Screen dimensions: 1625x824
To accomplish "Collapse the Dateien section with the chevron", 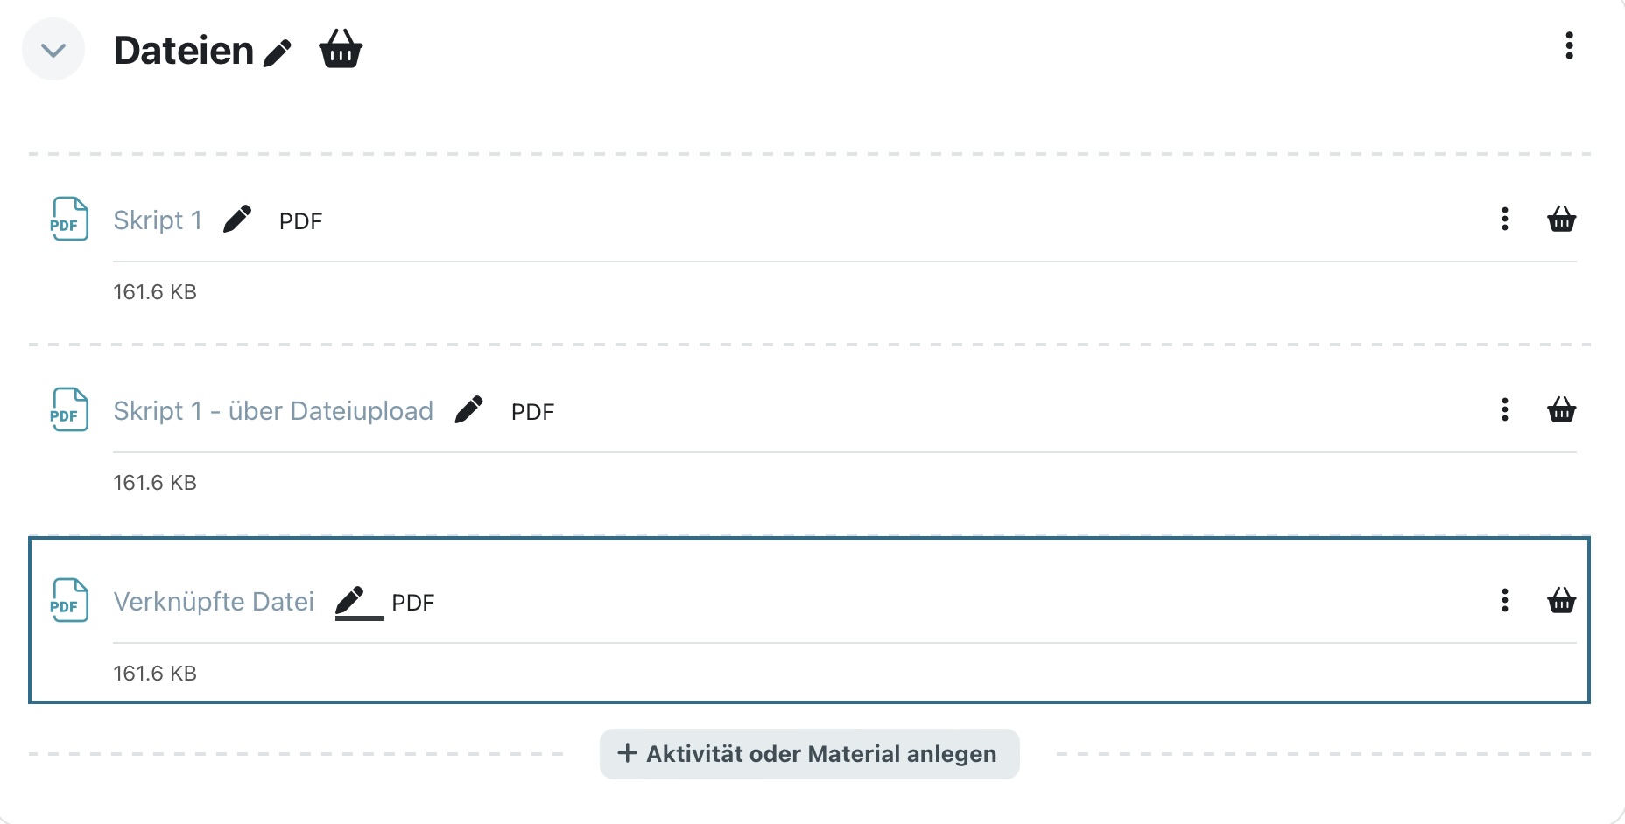I will tap(53, 50).
